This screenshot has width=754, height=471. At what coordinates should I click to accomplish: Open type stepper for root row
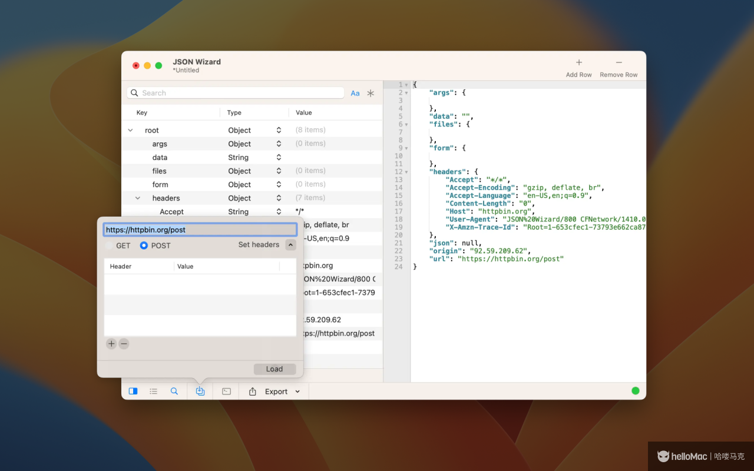(x=279, y=130)
